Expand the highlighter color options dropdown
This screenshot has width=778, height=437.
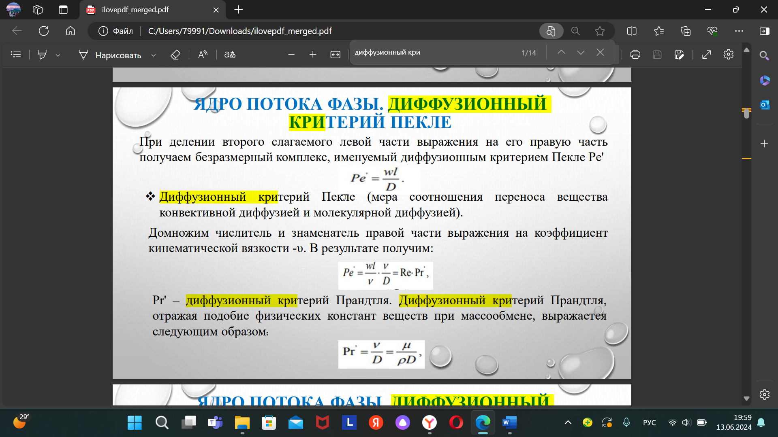pos(58,55)
